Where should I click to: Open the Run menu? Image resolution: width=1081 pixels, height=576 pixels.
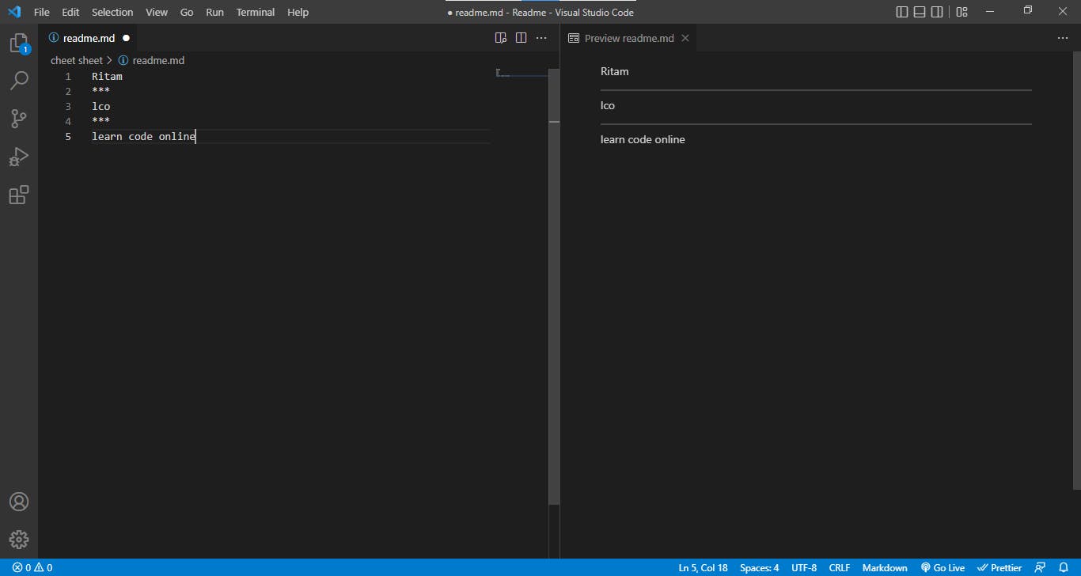point(214,12)
